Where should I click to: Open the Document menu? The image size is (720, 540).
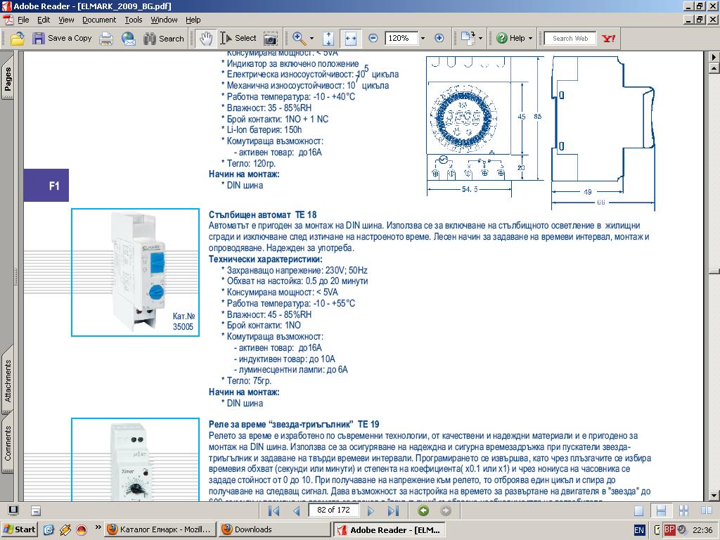point(99,20)
